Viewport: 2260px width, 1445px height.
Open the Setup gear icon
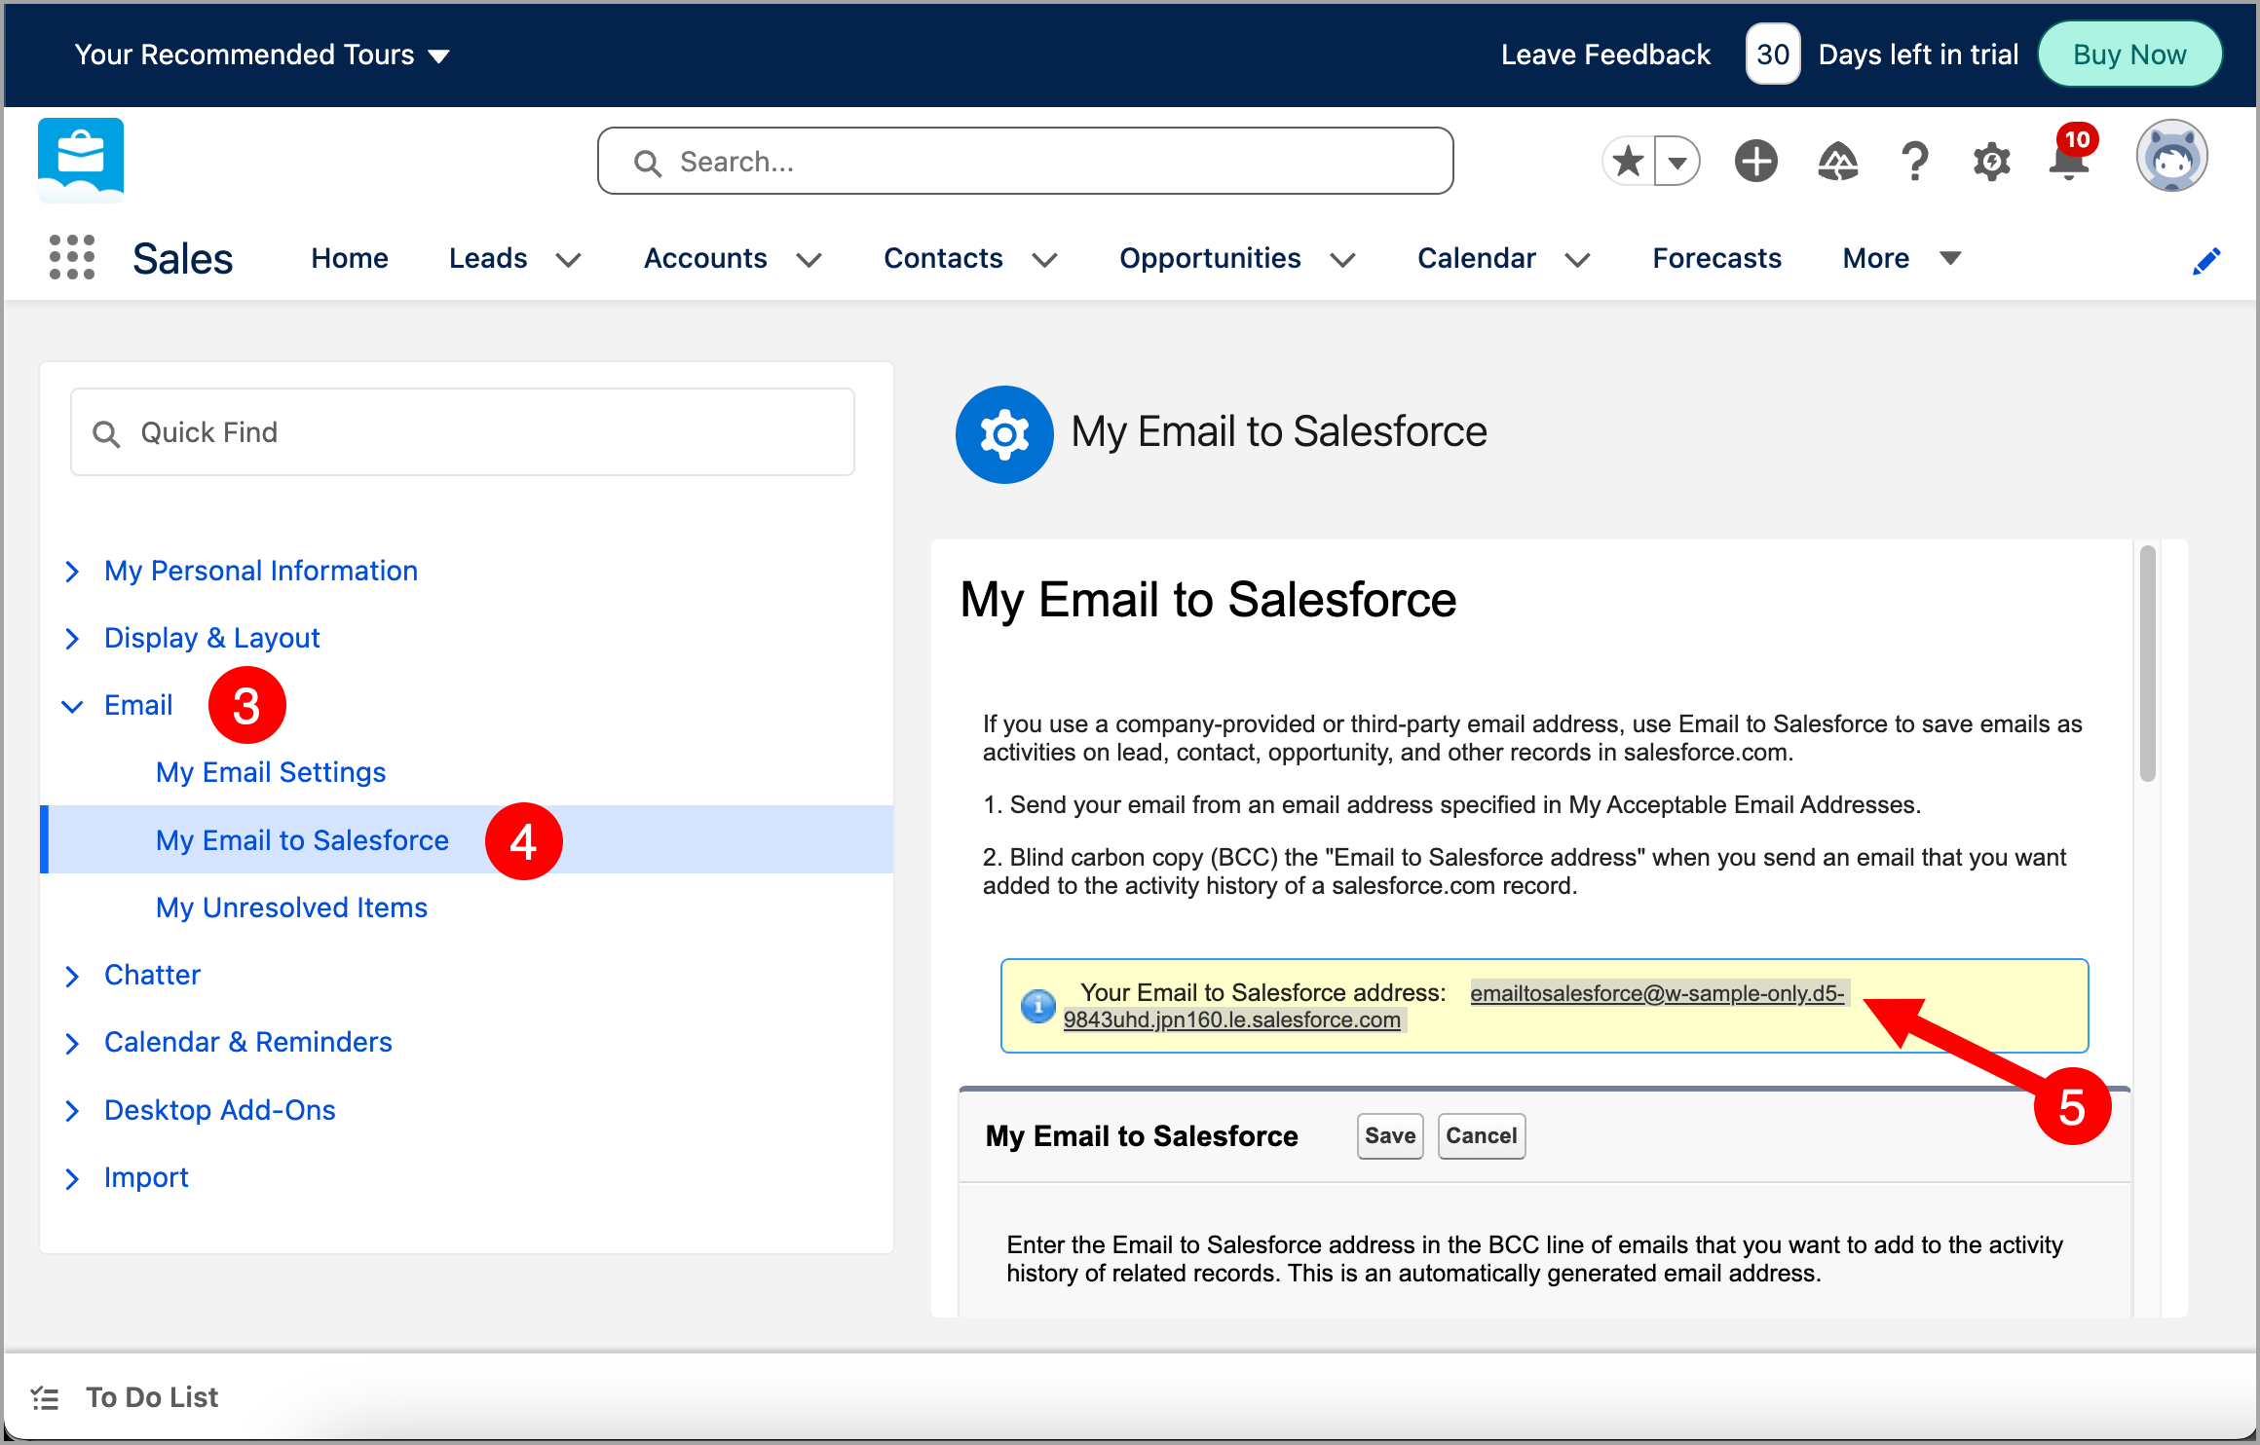click(1991, 162)
